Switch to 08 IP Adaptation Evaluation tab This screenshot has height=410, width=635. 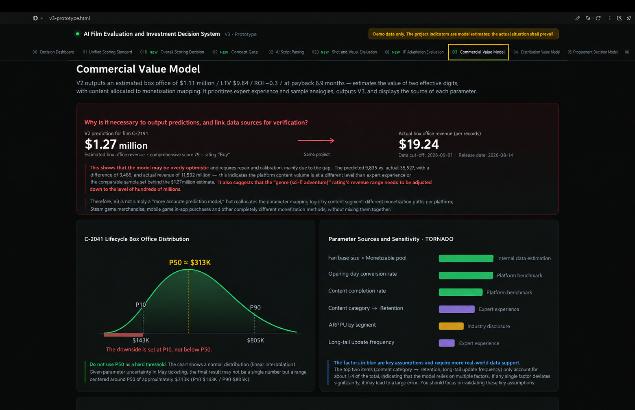[x=414, y=52]
